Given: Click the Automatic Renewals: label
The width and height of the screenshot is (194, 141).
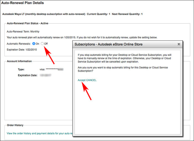Looking at the screenshot, I should click(x=19, y=44).
